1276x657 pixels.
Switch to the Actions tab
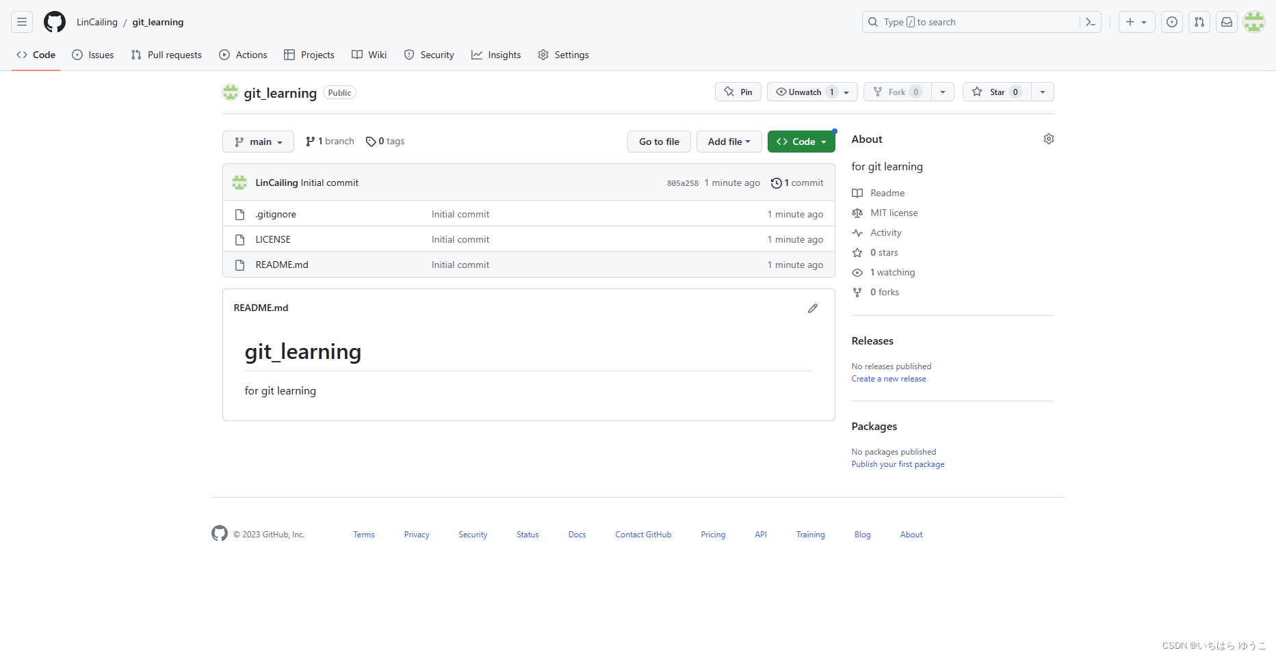pyautogui.click(x=243, y=55)
